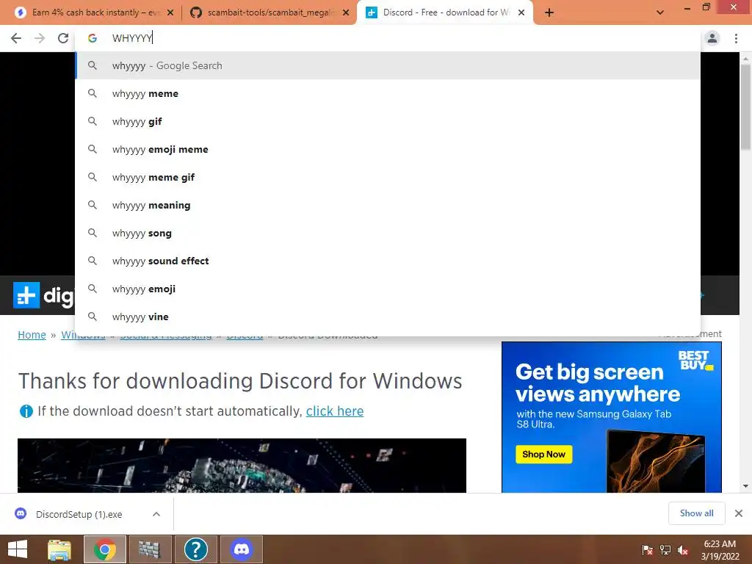
Task: Expand the tab search chevron
Action: [660, 12]
